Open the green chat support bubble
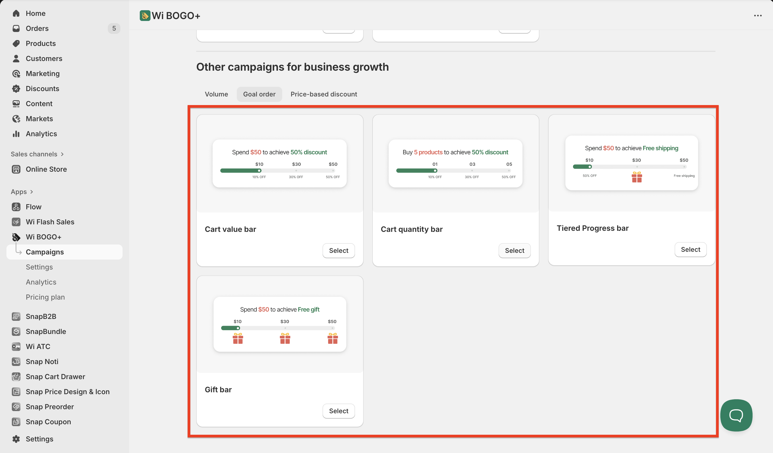Screen dimensions: 773x453 click(736, 415)
